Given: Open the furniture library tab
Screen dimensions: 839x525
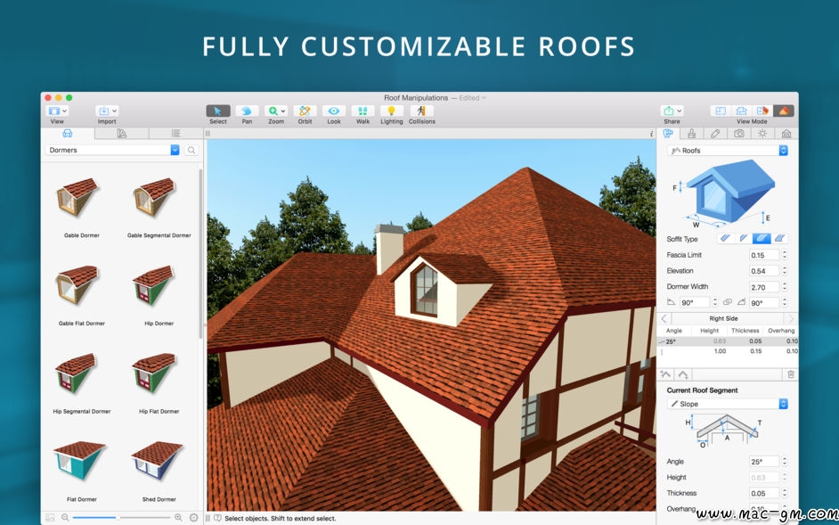Looking at the screenshot, I should click(x=67, y=134).
